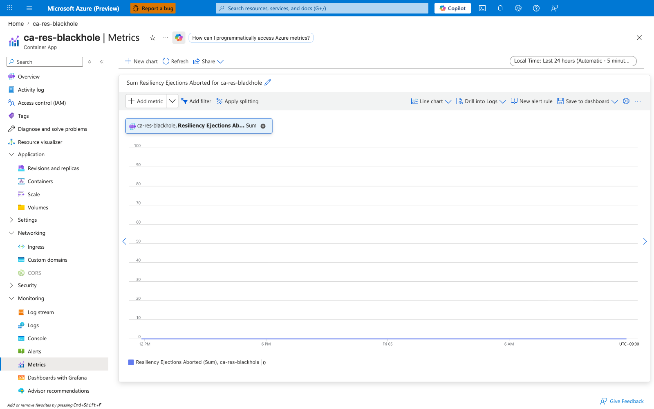
Task: Focus the sidebar Search field
Action: click(45, 62)
